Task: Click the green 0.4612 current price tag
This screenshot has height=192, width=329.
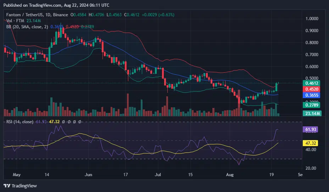Action: tap(313, 83)
